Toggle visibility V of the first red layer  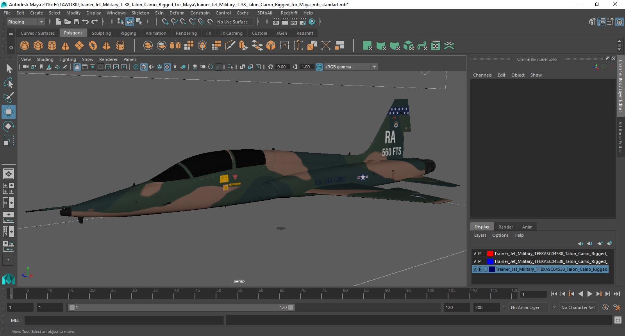475,254
